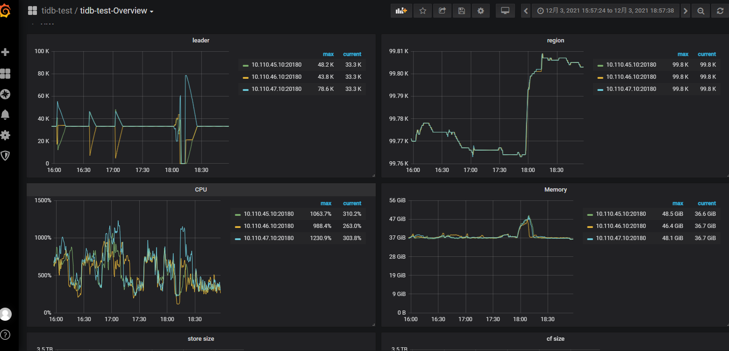Click the Grafana logo home icon
The width and height of the screenshot is (729, 351).
pyautogui.click(x=5, y=11)
